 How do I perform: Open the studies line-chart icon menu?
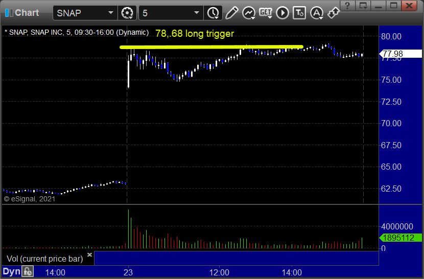tap(249, 13)
